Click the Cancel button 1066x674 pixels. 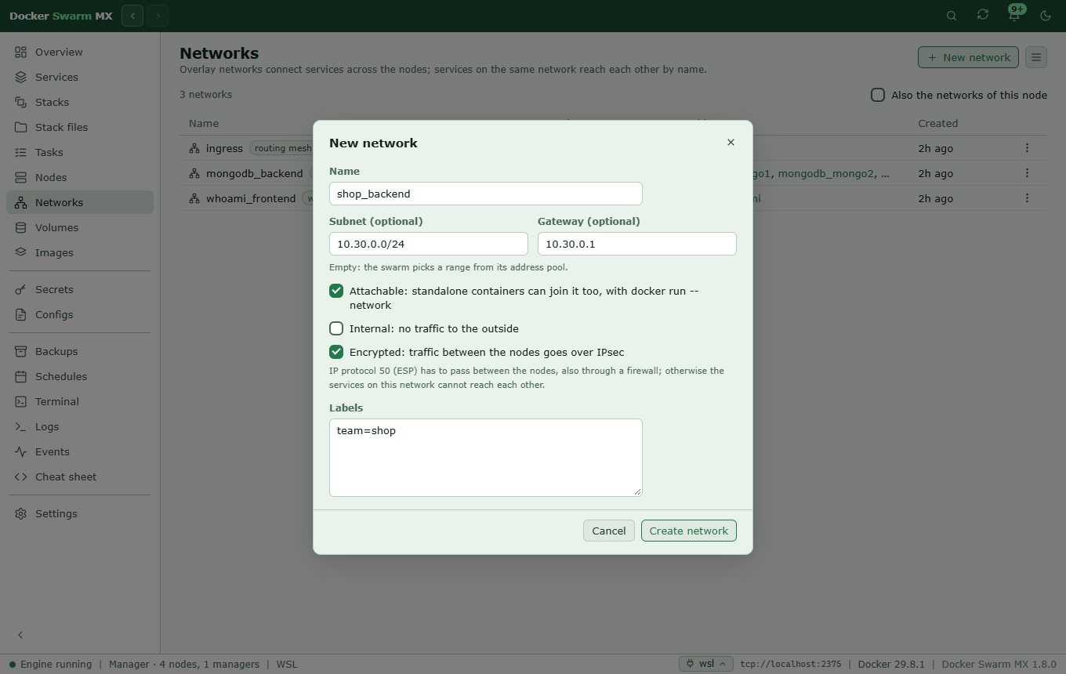pos(609,531)
